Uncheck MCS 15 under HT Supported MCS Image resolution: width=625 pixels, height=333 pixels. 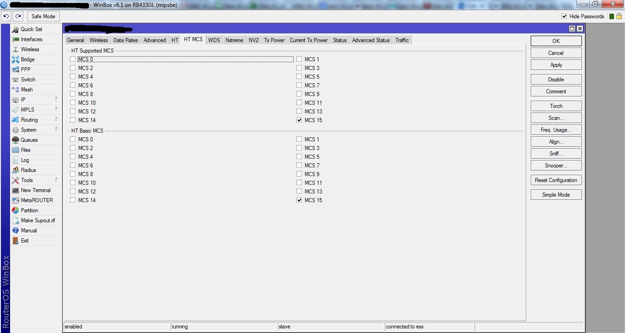(299, 120)
